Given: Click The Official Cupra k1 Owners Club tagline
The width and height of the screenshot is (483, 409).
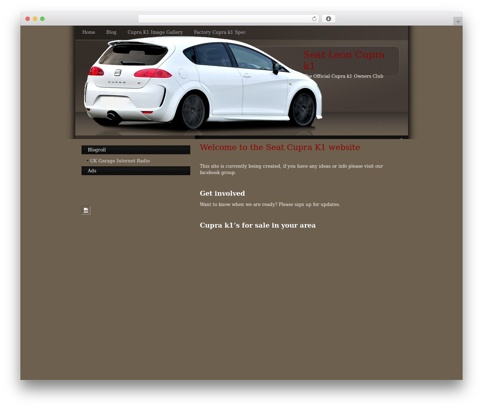Looking at the screenshot, I should 343,76.
